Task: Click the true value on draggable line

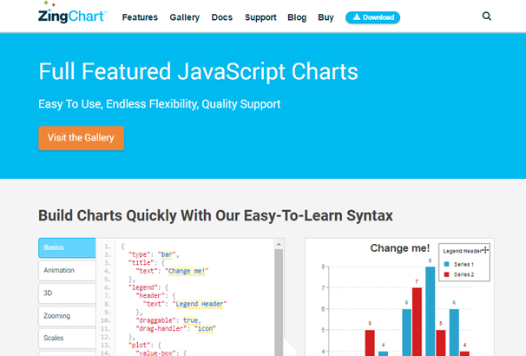Action: pos(190,320)
